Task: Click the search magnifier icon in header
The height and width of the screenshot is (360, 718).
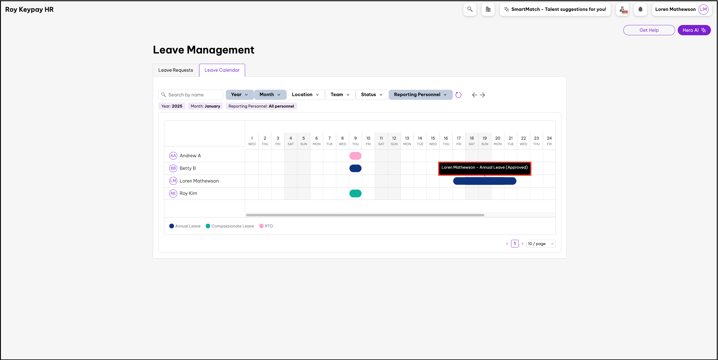Action: [x=470, y=9]
